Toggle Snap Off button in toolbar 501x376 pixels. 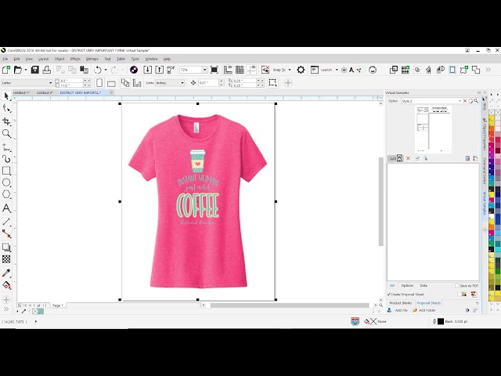tap(265, 70)
